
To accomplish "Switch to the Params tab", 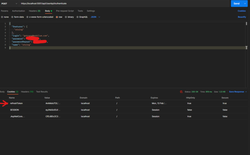I will click(x=4, y=11).
